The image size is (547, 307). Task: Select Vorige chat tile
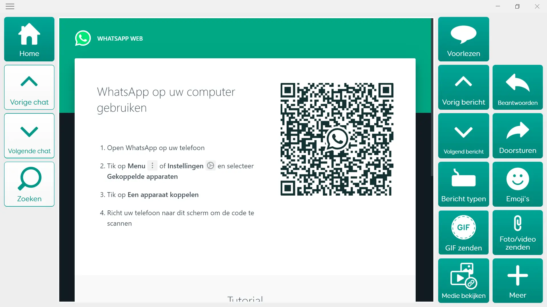click(x=29, y=87)
